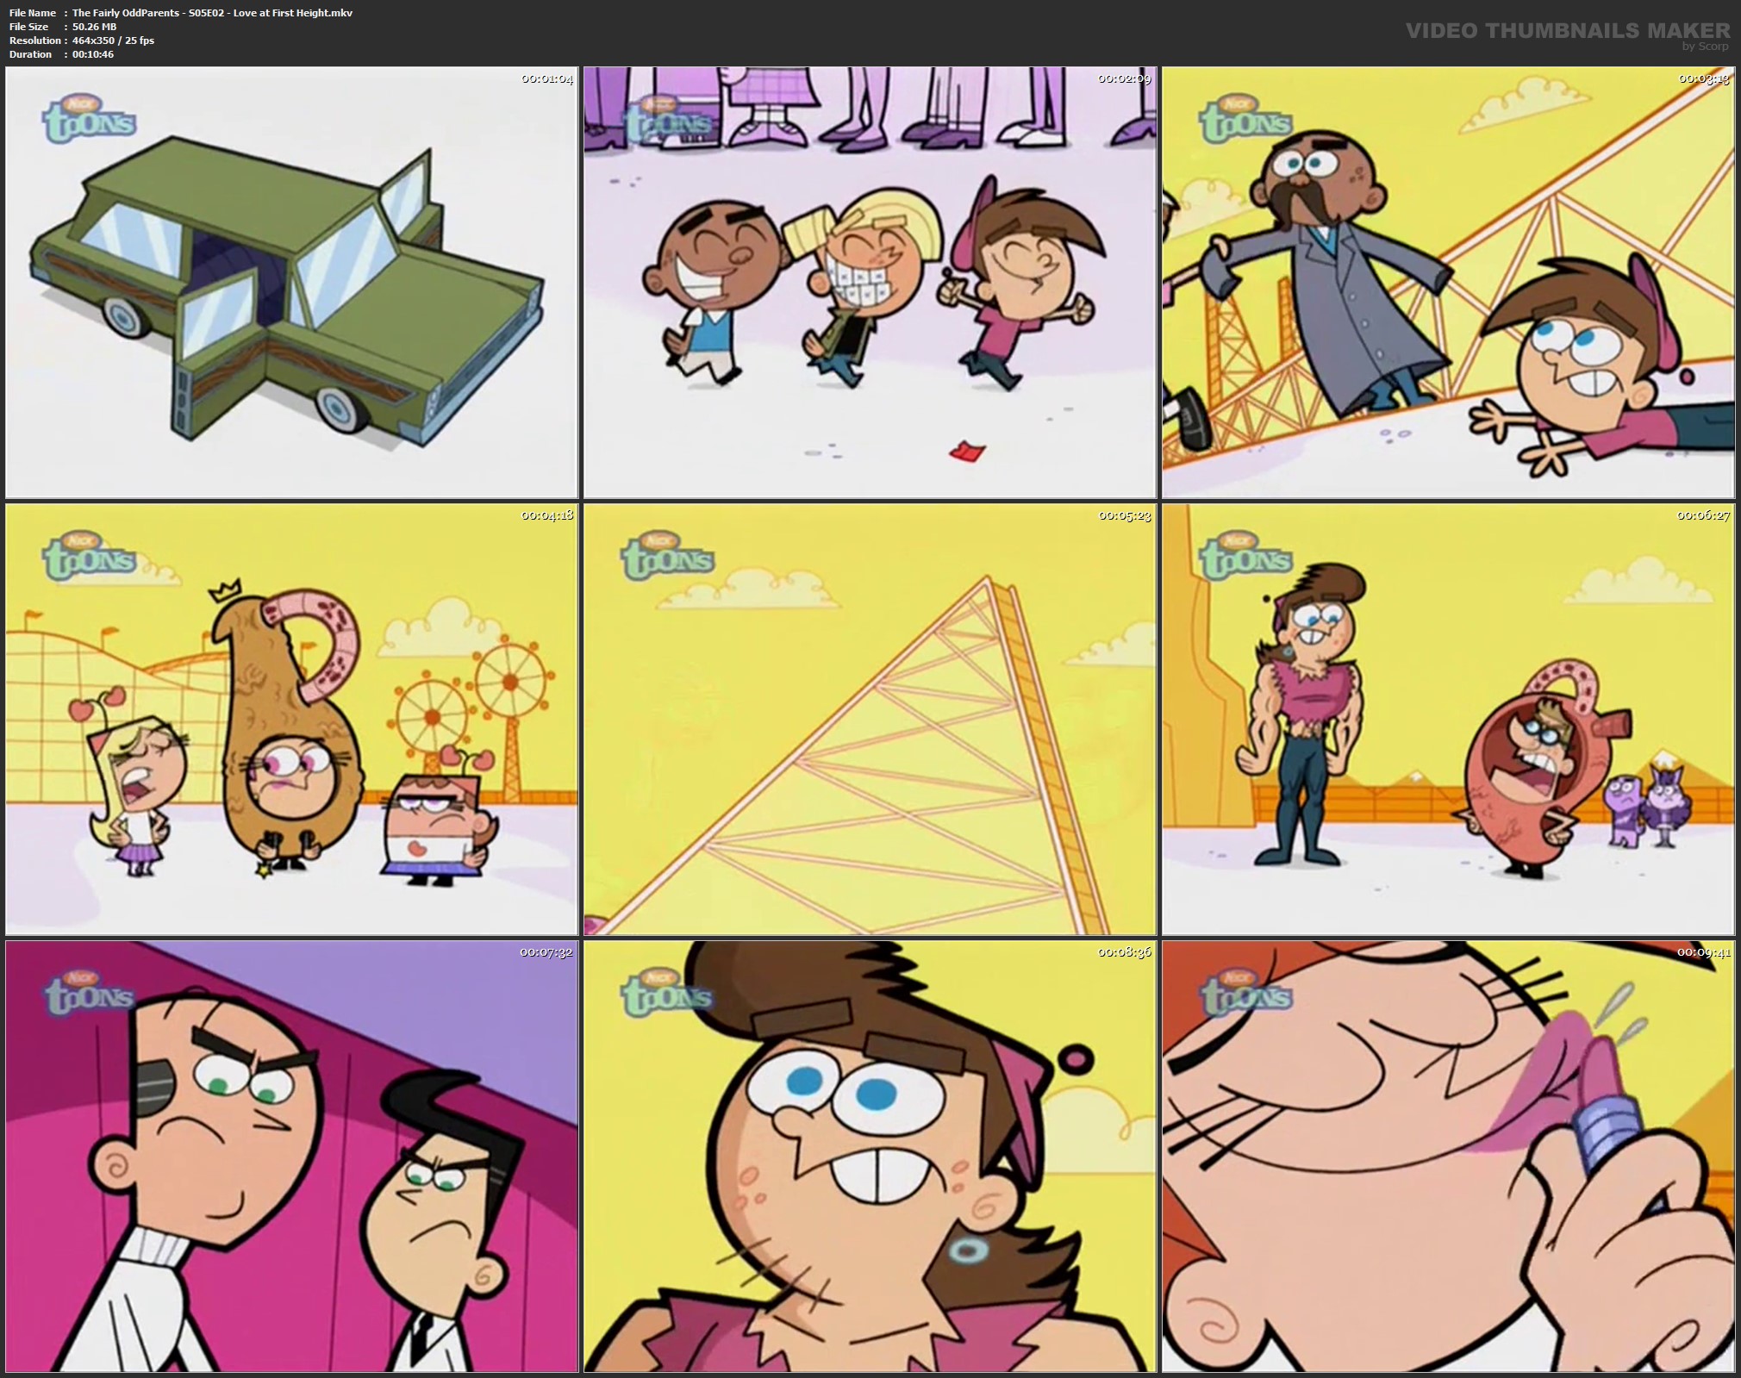Click Nicktoons logo on green car frame
This screenshot has width=1741, height=1378.
pos(89,119)
